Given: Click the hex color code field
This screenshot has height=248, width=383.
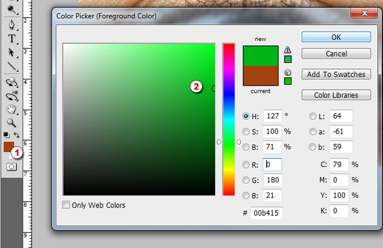Looking at the screenshot, I should point(266,213).
